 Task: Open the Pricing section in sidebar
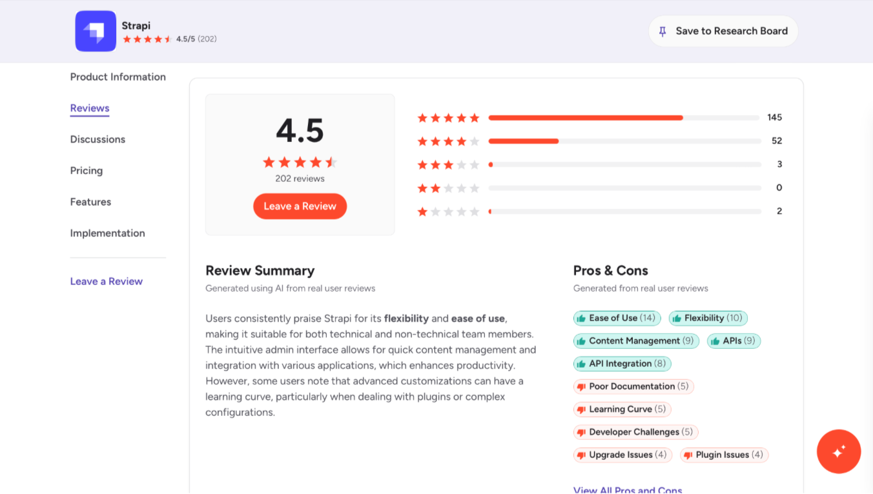coord(86,171)
